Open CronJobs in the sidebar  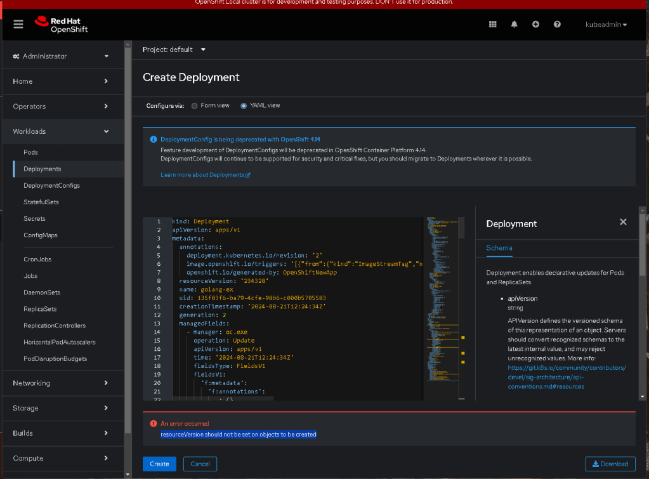coord(37,259)
